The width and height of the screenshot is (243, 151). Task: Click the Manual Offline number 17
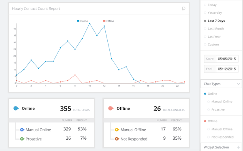(x=163, y=129)
